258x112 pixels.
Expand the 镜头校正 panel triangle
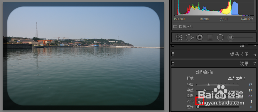tap(254, 54)
